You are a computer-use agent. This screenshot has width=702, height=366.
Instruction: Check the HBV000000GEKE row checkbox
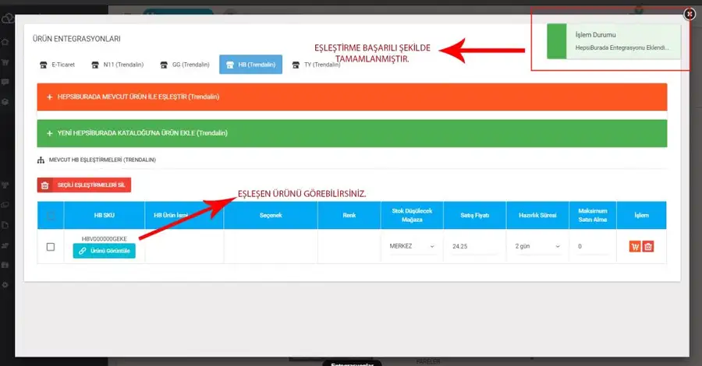click(x=51, y=247)
